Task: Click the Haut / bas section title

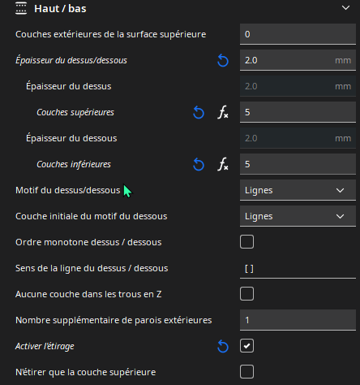Action: (x=60, y=9)
